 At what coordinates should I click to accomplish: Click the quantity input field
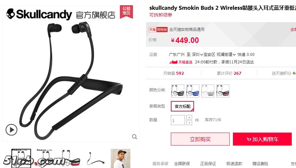tap(178, 120)
